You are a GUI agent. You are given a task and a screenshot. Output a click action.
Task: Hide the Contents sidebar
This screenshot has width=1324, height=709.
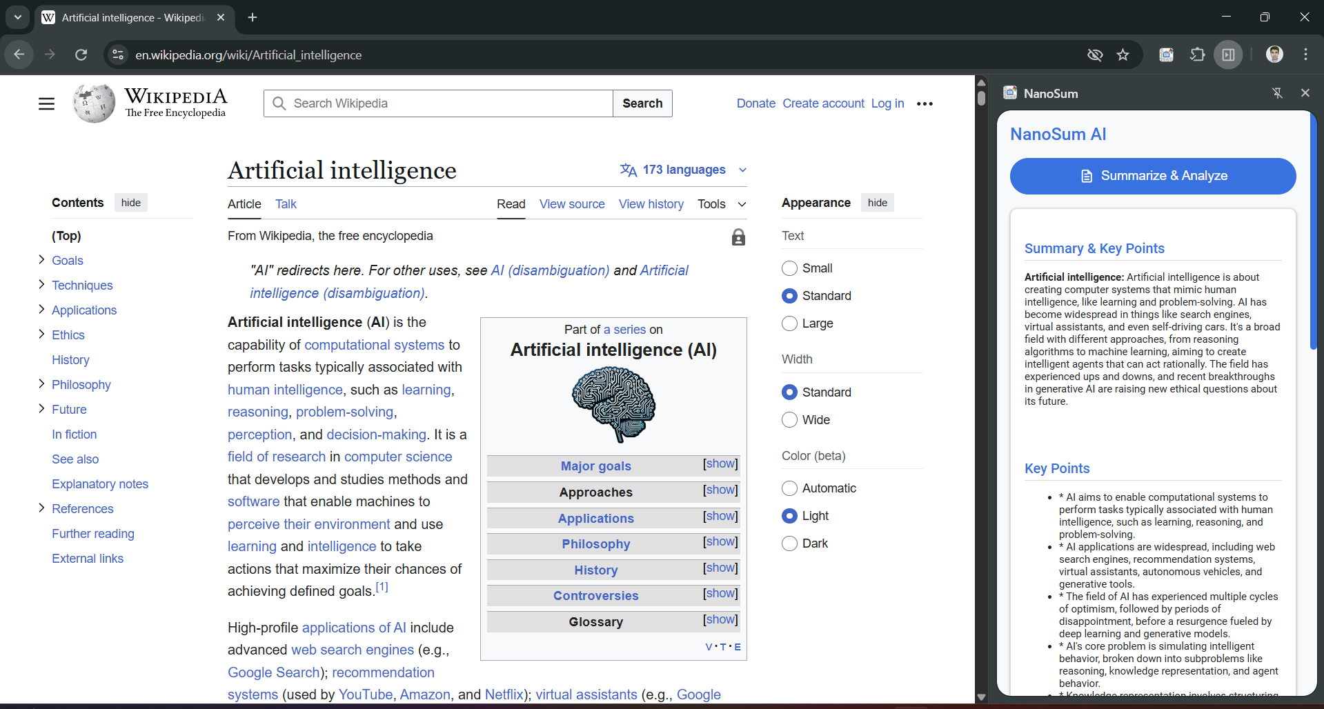[x=131, y=203]
